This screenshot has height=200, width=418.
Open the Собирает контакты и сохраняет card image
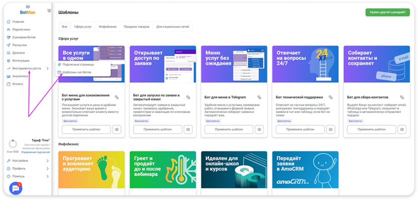click(x=377, y=64)
